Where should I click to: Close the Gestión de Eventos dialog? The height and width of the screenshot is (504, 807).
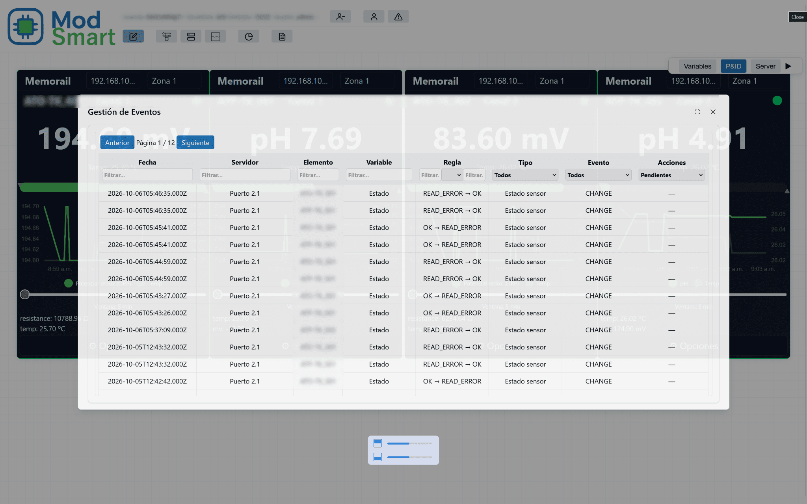coord(713,112)
